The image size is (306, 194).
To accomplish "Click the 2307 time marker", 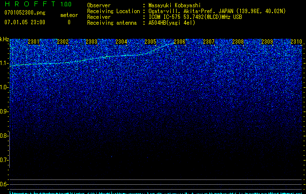I will pyautogui.click(x=209, y=42).
